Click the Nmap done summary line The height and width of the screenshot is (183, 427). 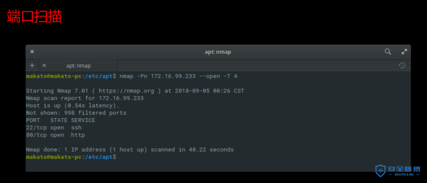tap(130, 150)
